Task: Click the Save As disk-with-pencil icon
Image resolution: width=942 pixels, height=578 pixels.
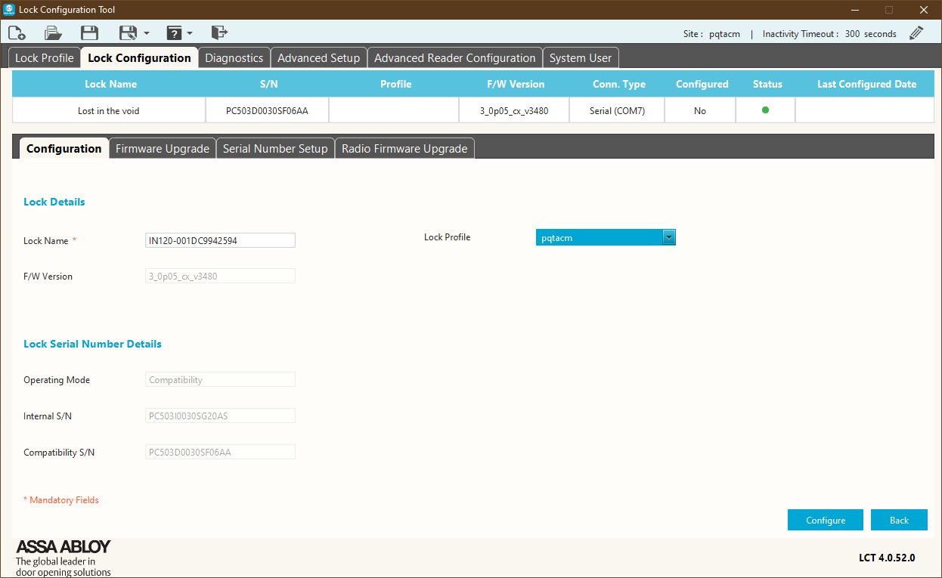Action: click(128, 32)
